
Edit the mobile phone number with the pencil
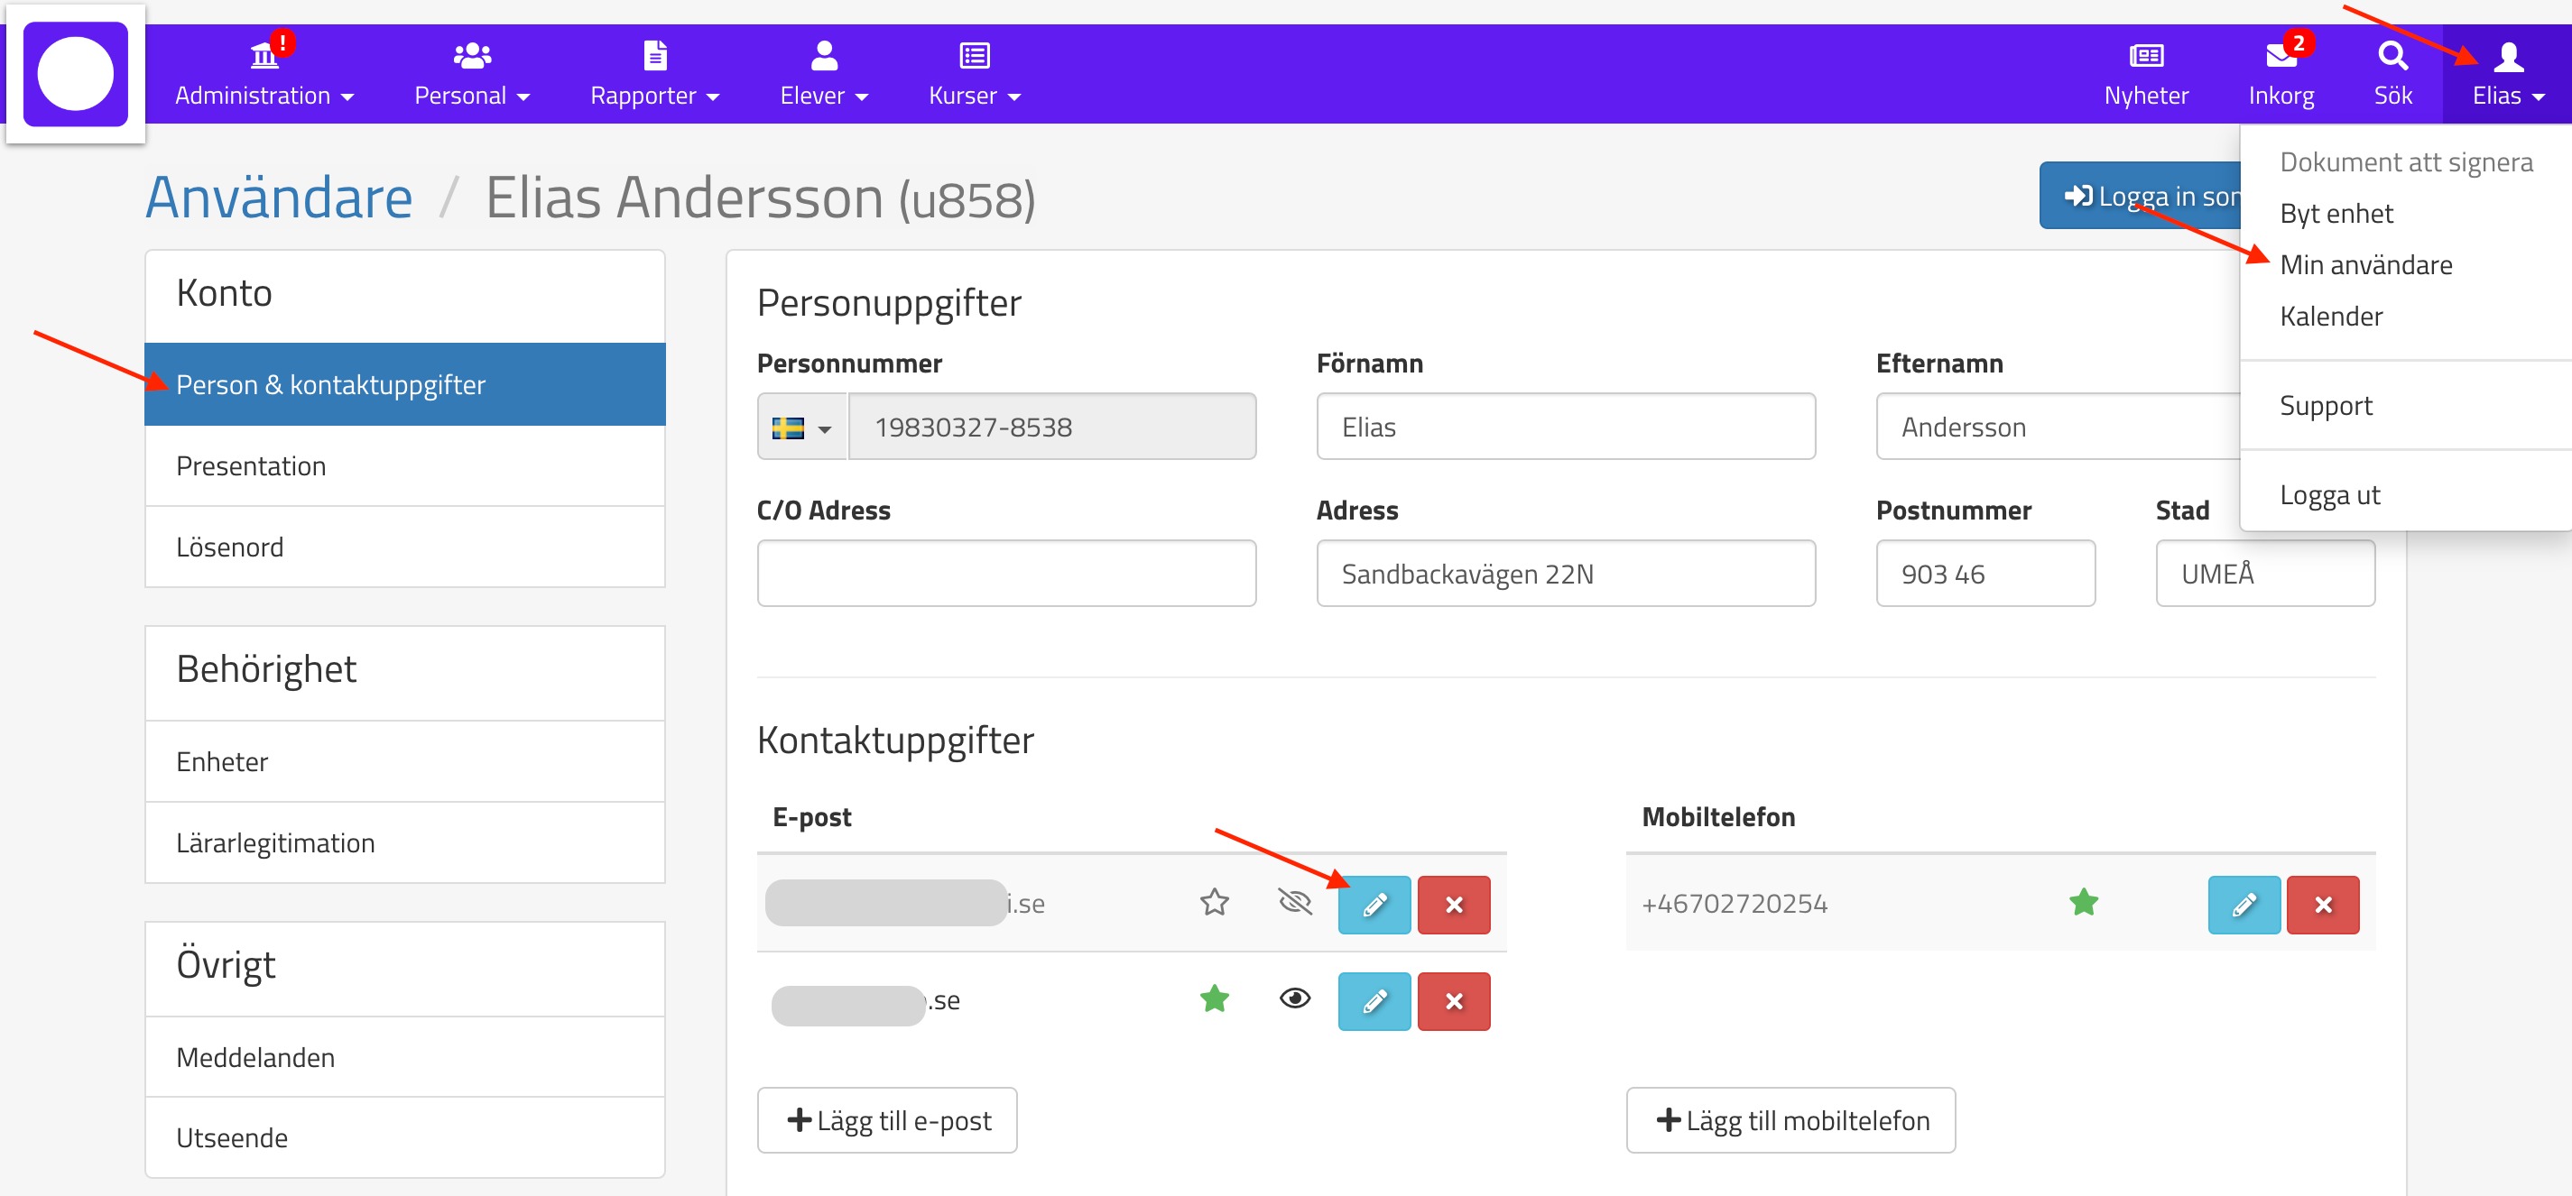tap(2243, 904)
